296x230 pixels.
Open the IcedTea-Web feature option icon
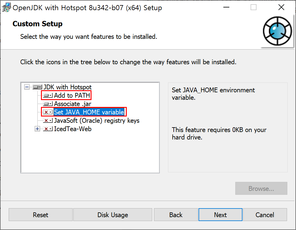click(x=48, y=129)
